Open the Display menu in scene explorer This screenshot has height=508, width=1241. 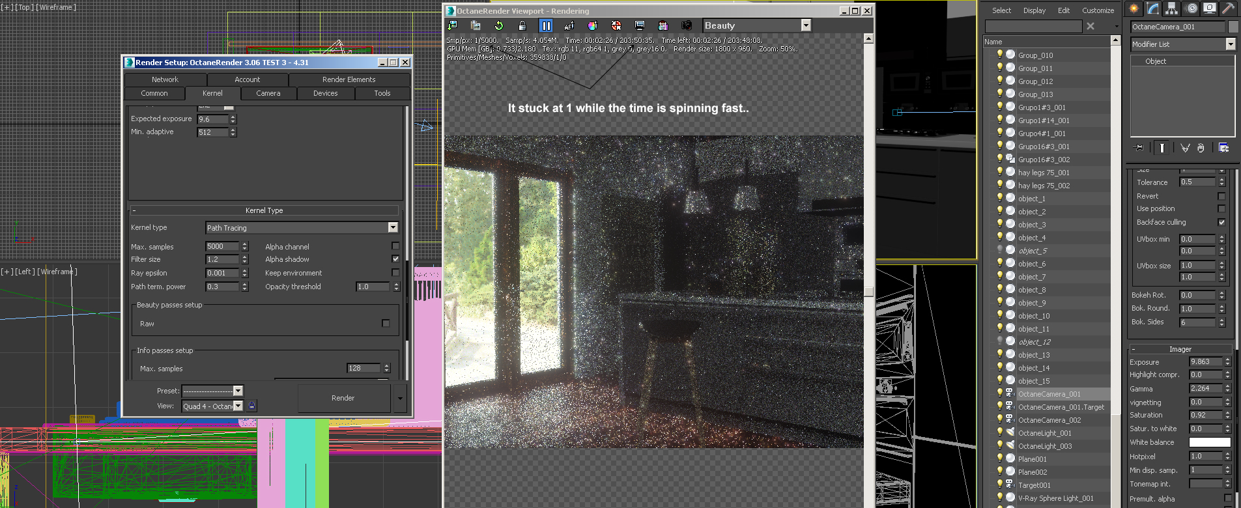[x=1034, y=10]
